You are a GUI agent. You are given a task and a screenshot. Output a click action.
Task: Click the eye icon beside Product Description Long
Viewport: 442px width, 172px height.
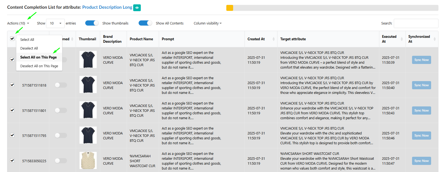[x=137, y=8]
